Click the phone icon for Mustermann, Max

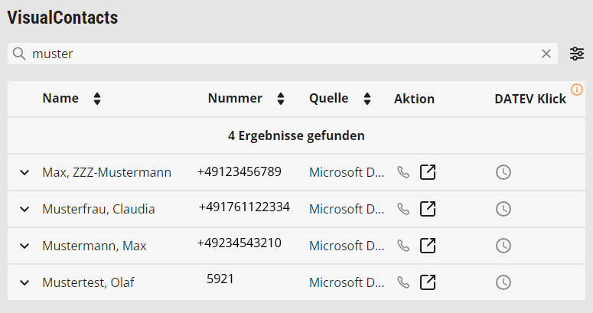coord(403,246)
